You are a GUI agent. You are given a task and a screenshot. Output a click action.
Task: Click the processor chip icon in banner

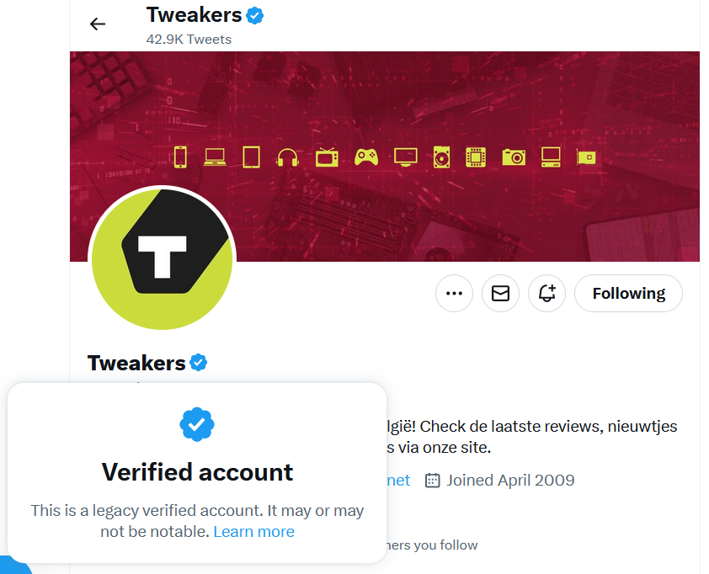tap(477, 157)
